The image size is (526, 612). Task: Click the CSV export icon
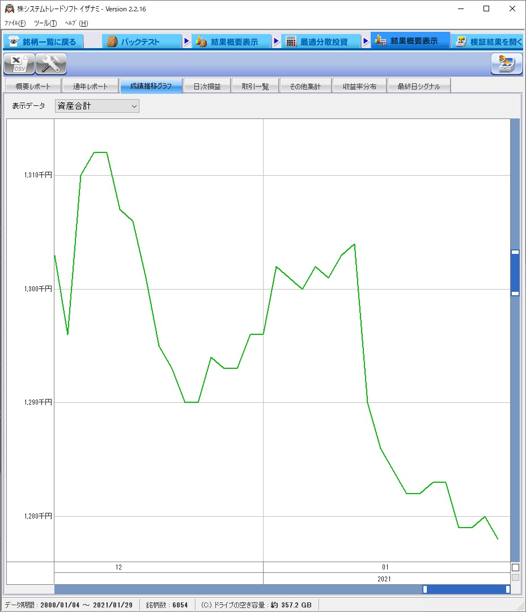19,64
